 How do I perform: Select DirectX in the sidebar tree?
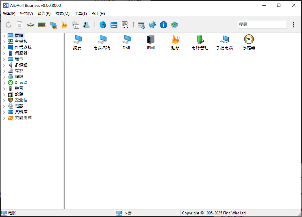pos(21,83)
